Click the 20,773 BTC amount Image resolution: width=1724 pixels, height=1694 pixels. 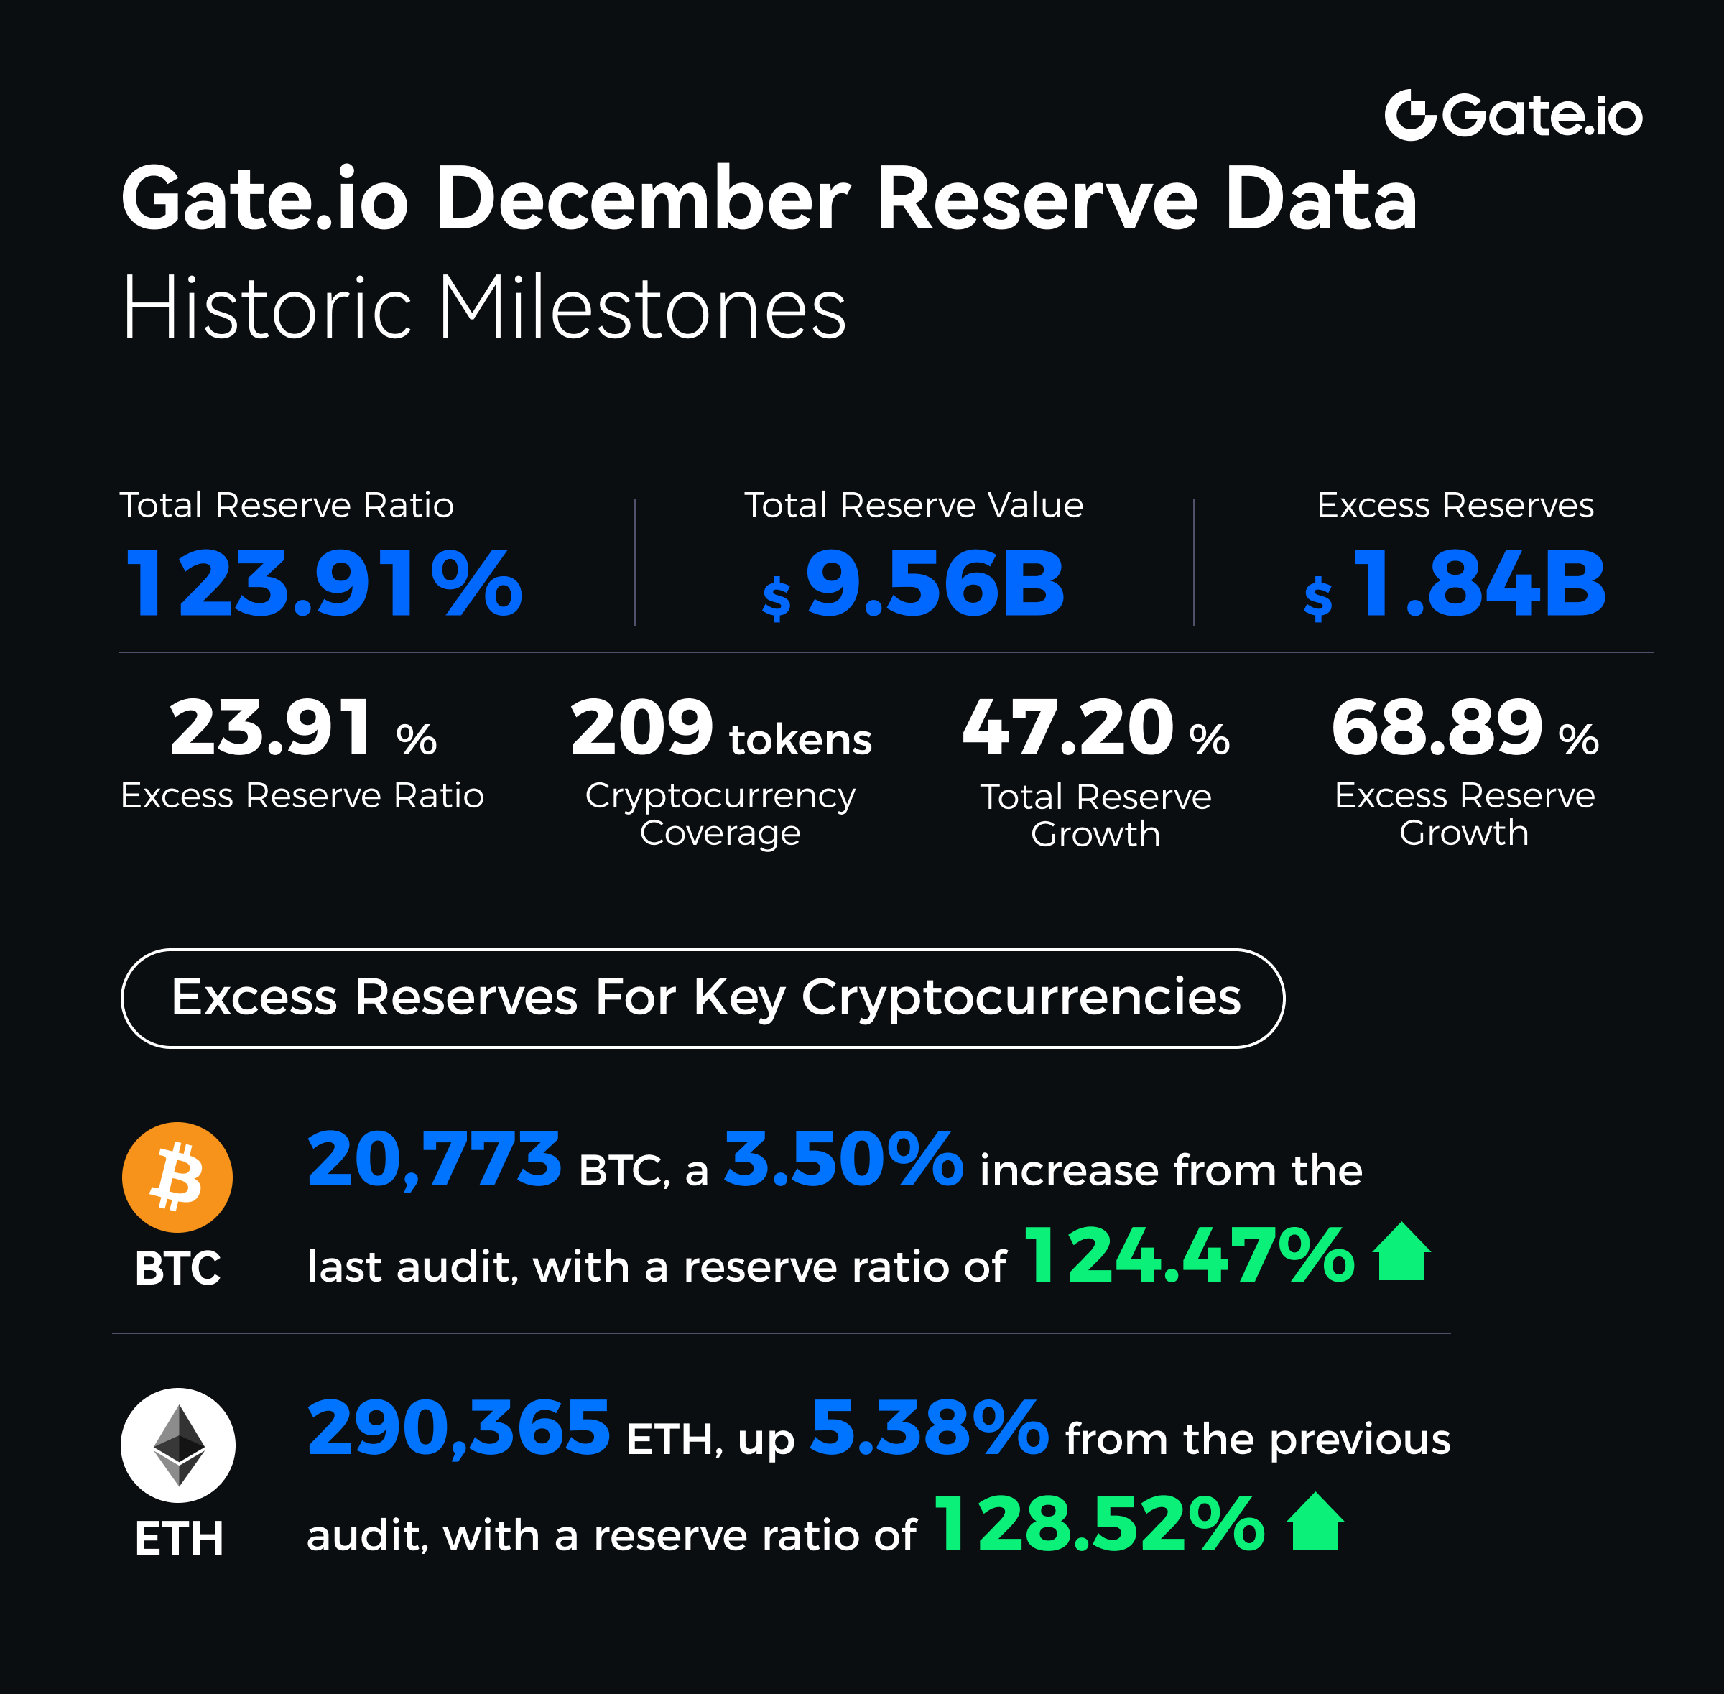tap(434, 1160)
